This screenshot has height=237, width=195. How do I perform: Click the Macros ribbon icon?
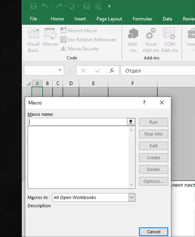point(50,38)
